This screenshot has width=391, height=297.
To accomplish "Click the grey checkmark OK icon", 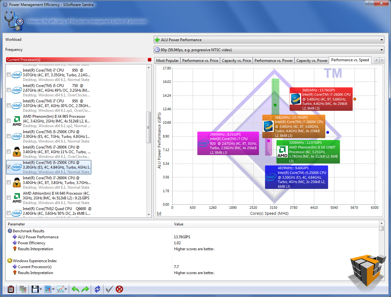I will [109, 289].
